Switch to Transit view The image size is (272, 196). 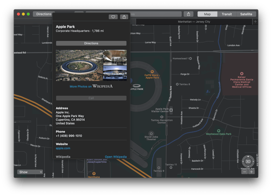click(227, 14)
